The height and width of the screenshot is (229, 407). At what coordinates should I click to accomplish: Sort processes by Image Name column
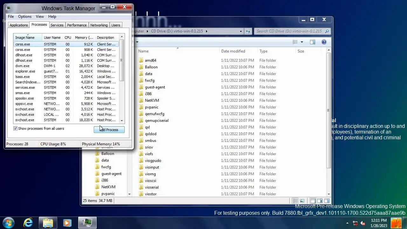[x=28, y=38]
